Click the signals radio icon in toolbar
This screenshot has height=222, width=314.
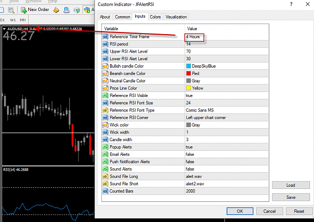click(77, 10)
